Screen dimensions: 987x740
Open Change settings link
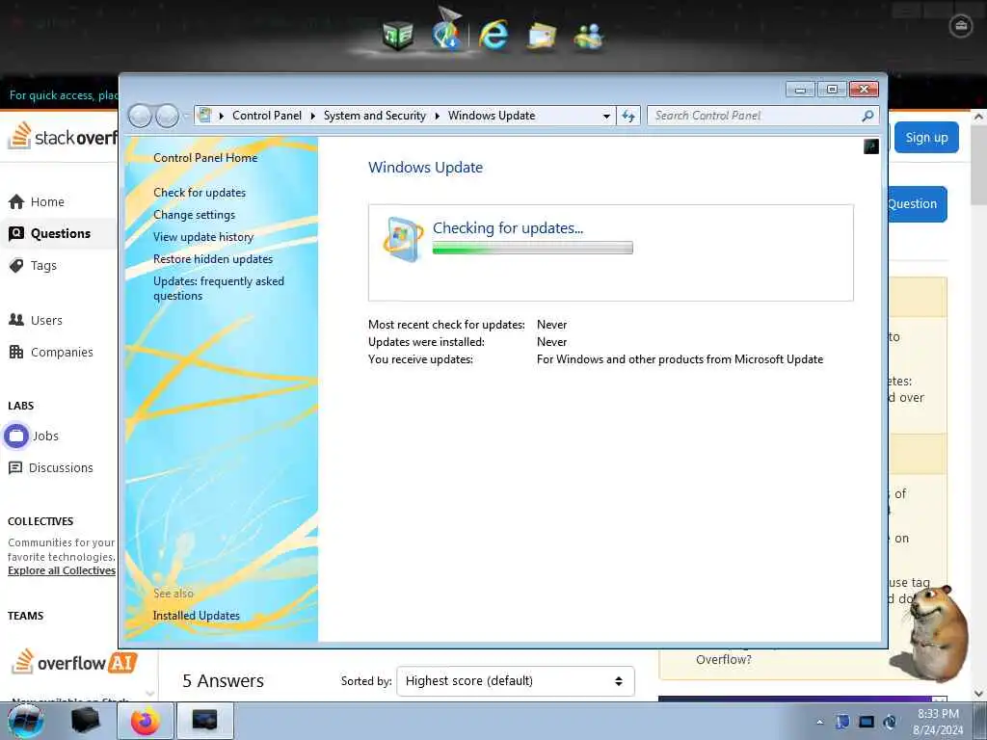tap(194, 215)
